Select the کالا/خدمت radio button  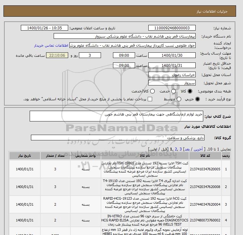point(152,91)
